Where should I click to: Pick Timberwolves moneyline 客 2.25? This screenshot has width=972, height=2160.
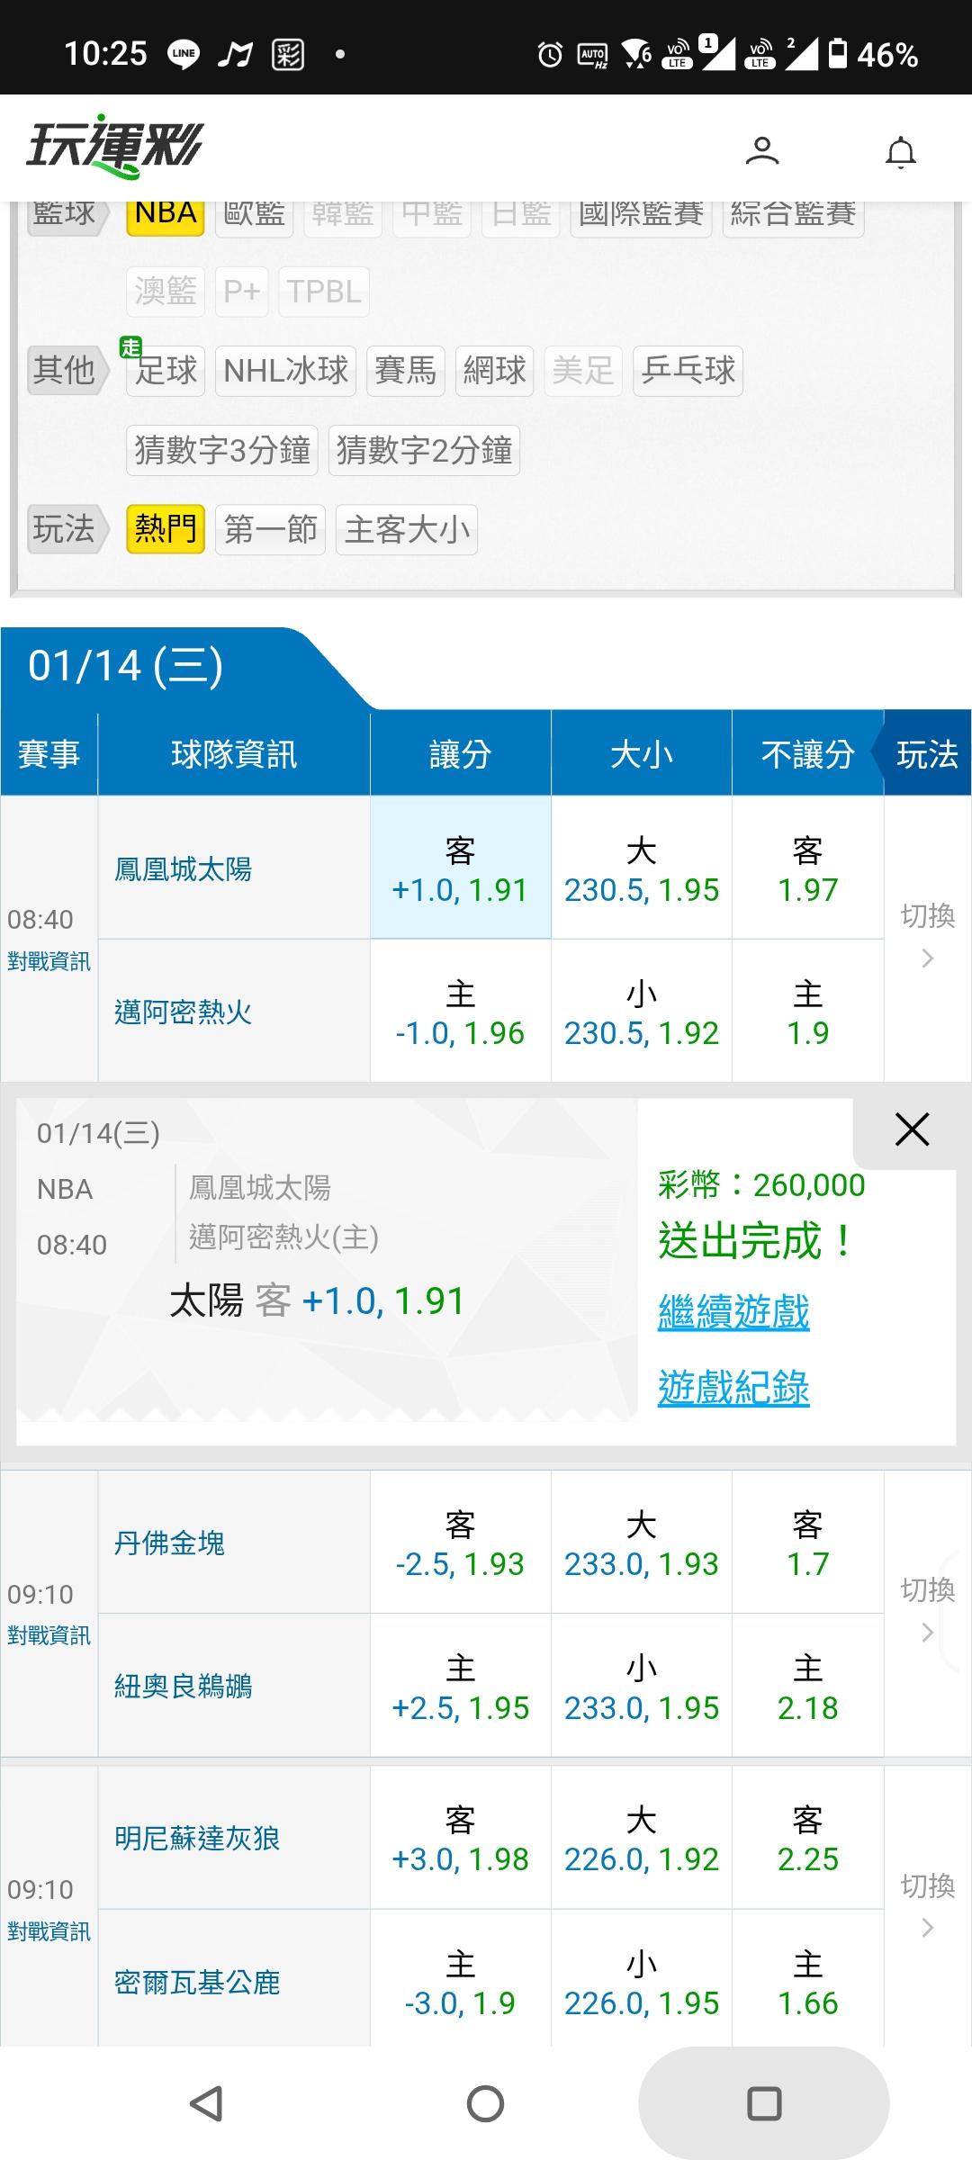[x=807, y=1838]
